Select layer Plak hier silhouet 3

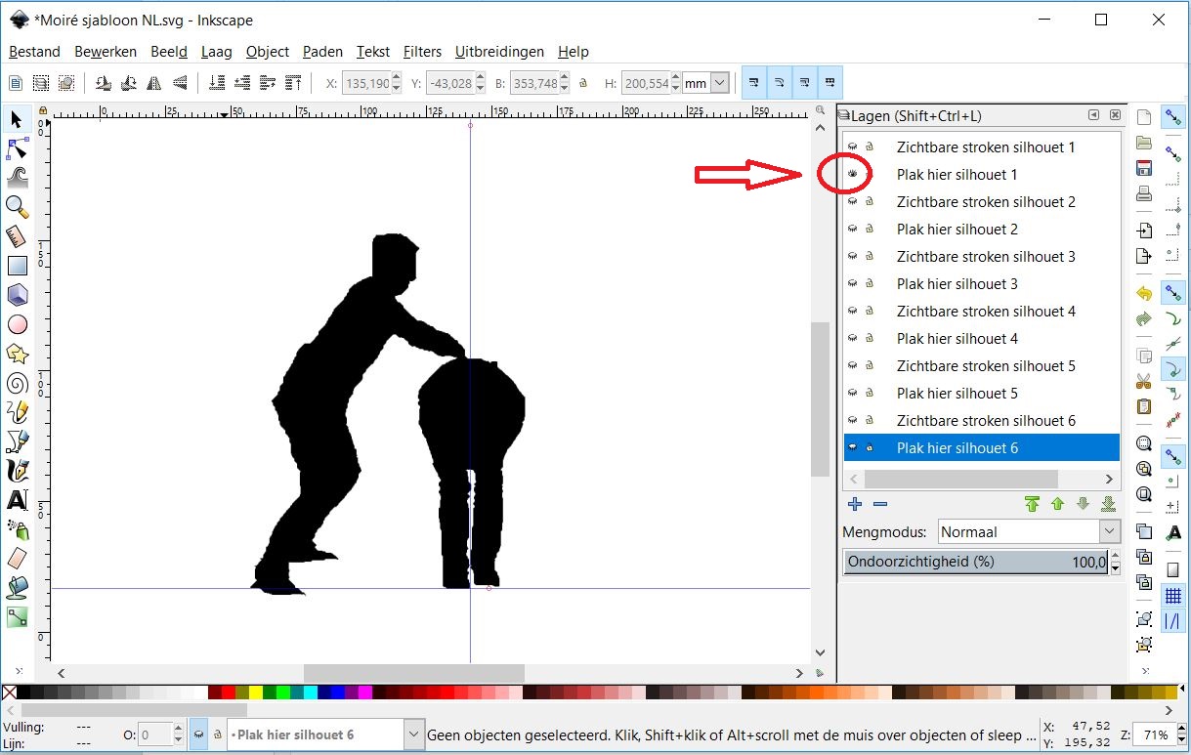[x=981, y=283]
